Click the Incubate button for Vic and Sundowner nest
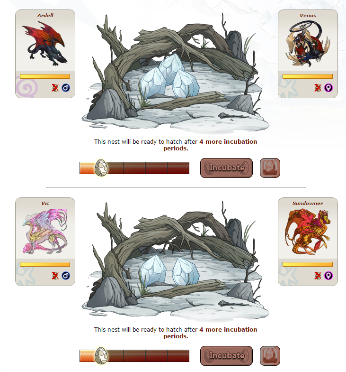Screen dimensions: 346x372 click(226, 356)
